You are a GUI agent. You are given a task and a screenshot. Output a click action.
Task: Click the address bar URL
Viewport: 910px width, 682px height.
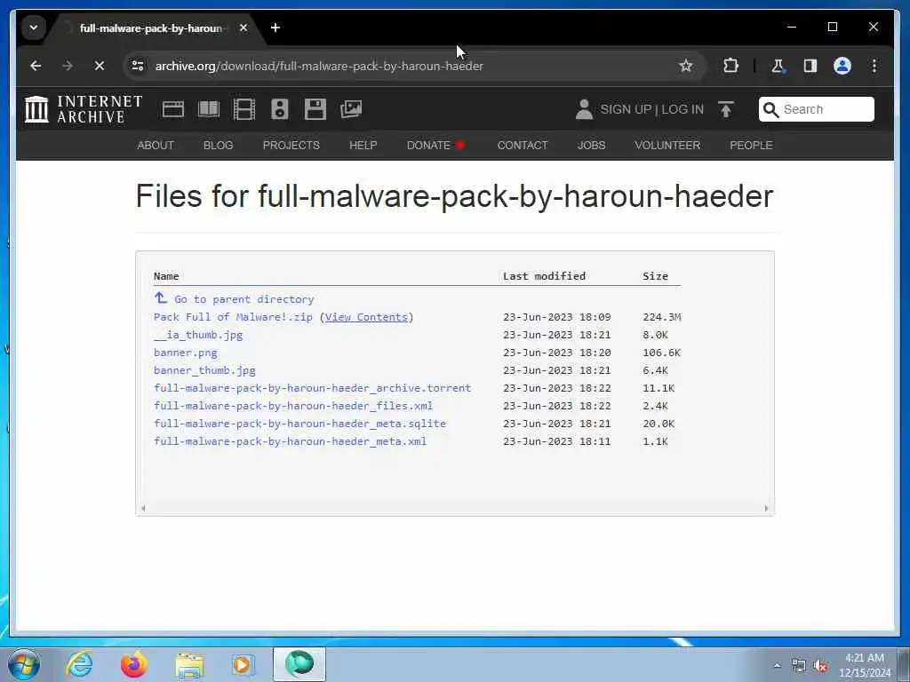tap(319, 66)
